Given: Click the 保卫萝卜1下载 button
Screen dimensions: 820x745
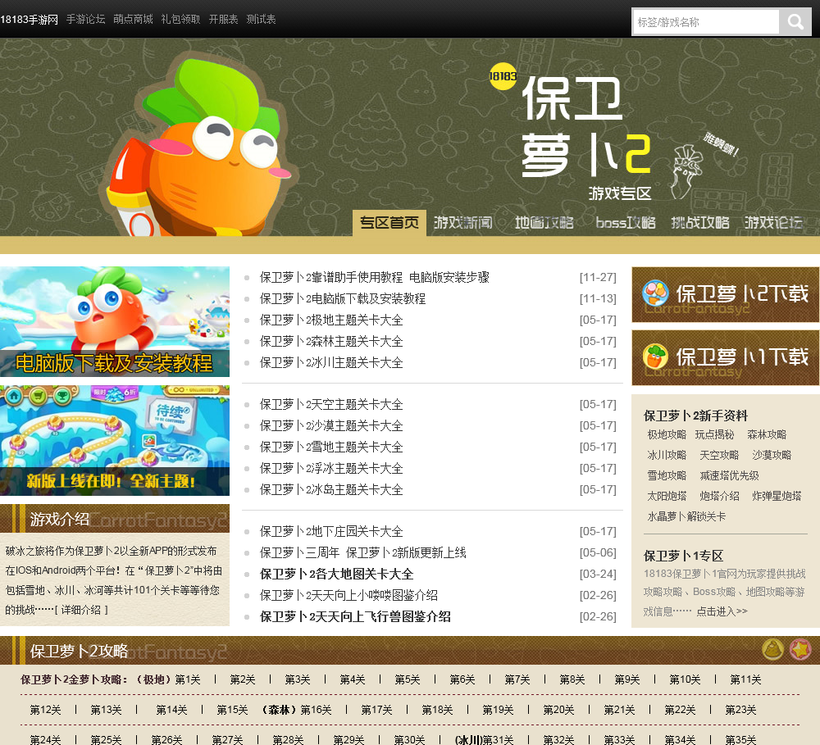Looking at the screenshot, I should click(726, 358).
